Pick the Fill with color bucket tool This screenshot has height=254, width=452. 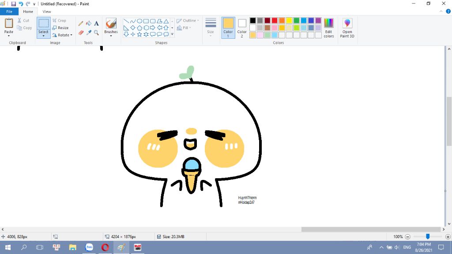(88, 23)
